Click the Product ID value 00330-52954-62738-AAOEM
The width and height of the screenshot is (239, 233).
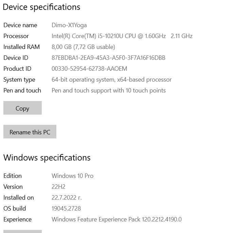(x=89, y=69)
